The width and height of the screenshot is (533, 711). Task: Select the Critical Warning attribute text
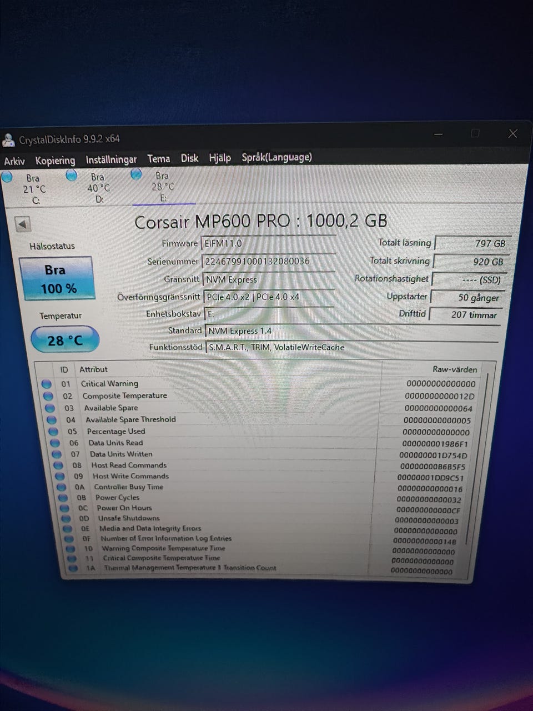pos(109,383)
